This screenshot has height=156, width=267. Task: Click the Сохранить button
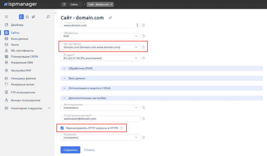click(x=70, y=150)
